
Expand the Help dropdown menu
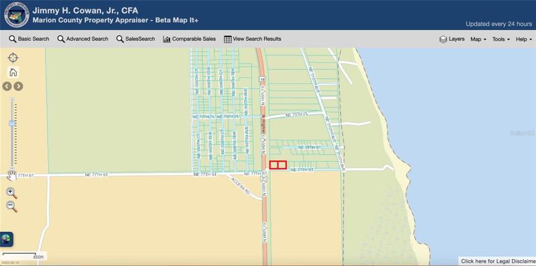pos(524,39)
